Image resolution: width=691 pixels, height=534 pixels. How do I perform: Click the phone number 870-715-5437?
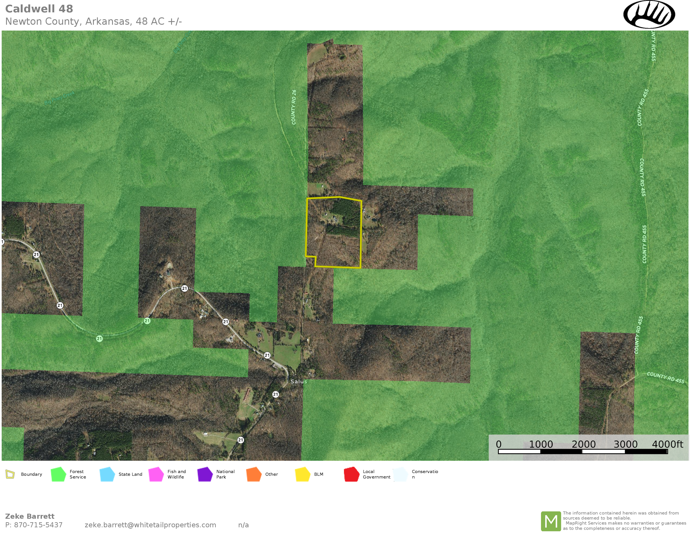coord(38,525)
